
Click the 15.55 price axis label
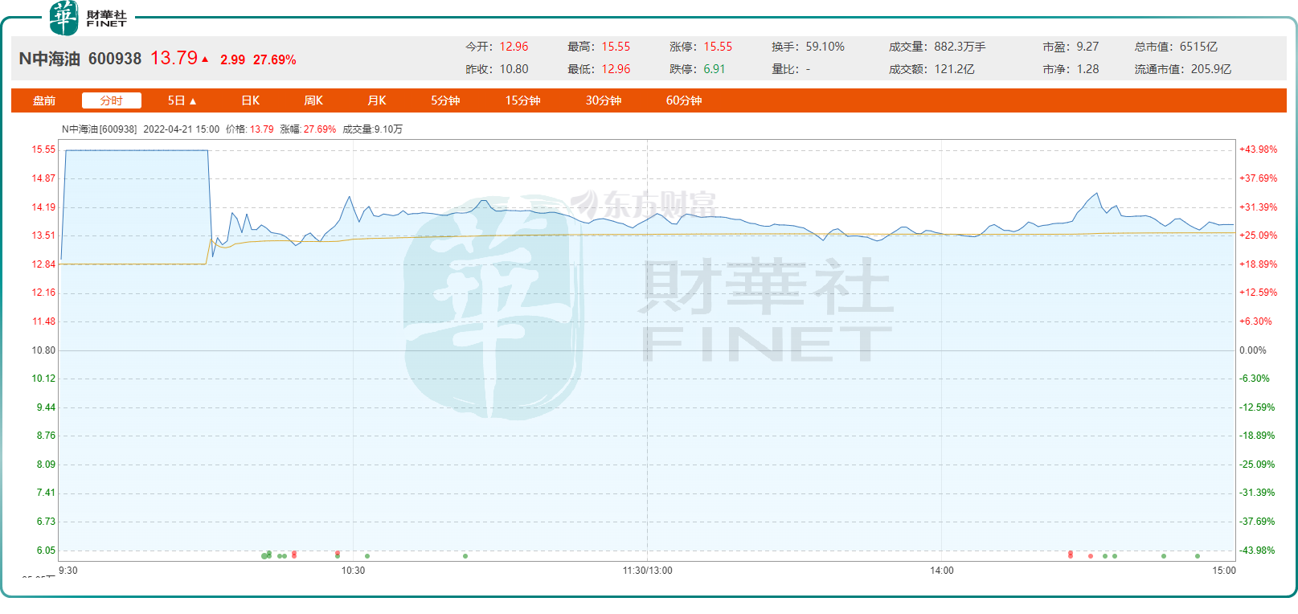pyautogui.click(x=43, y=149)
